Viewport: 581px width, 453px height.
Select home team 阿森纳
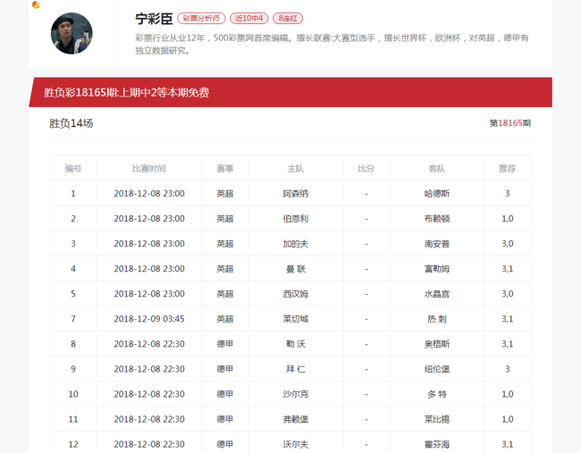coord(296,193)
